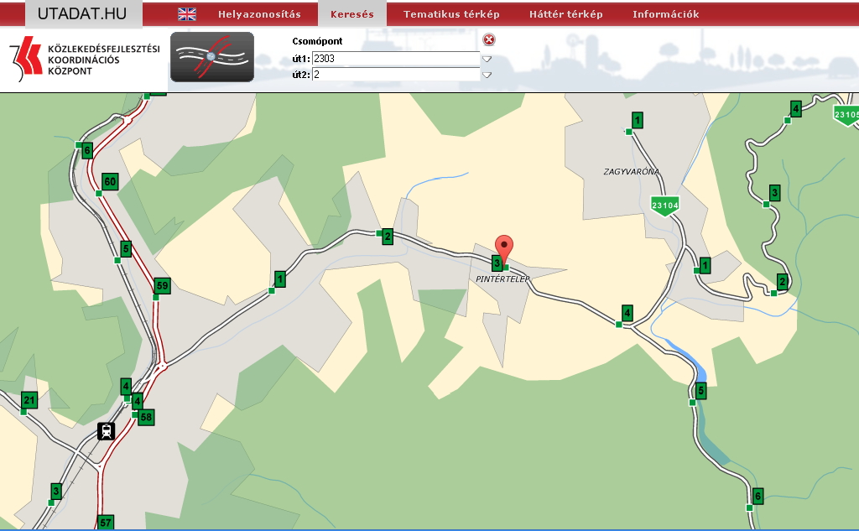Open the Tematikus térkép menu
The width and height of the screenshot is (859, 531).
[x=451, y=14]
